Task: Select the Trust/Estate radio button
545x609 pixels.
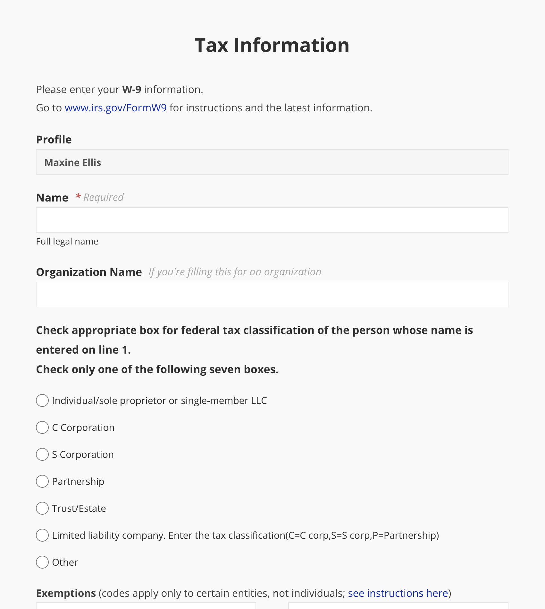Action: coord(42,508)
